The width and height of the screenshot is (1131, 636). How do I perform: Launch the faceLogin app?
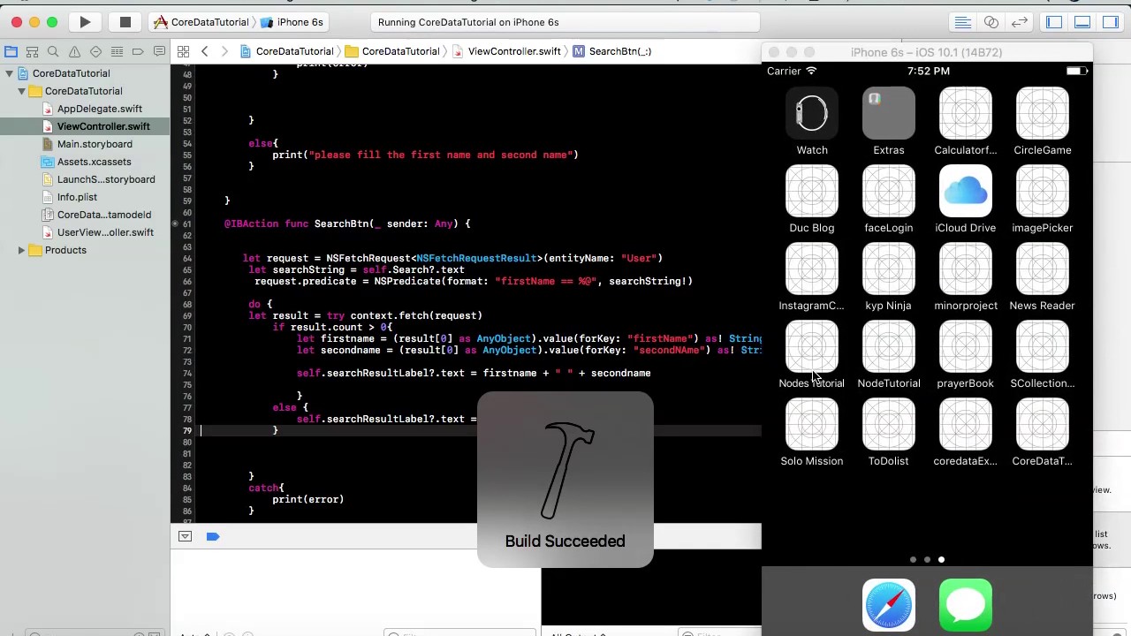coord(889,191)
